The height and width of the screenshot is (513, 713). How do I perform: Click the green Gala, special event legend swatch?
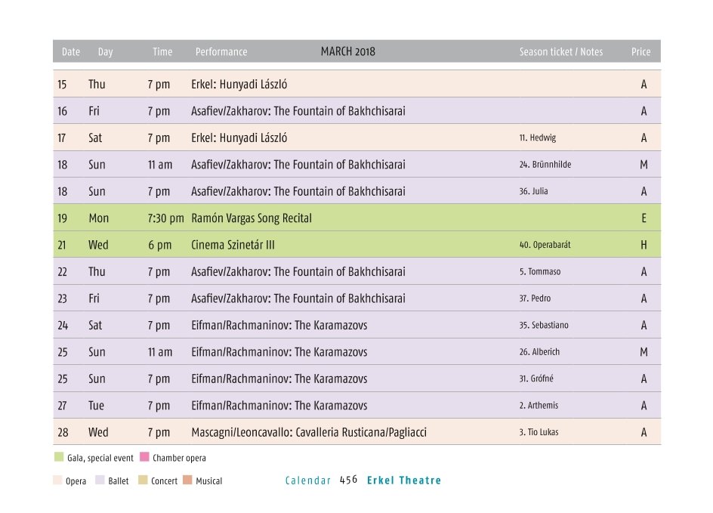[x=59, y=458]
